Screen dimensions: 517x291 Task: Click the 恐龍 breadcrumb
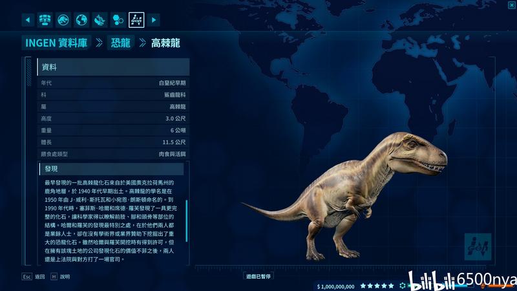point(120,43)
